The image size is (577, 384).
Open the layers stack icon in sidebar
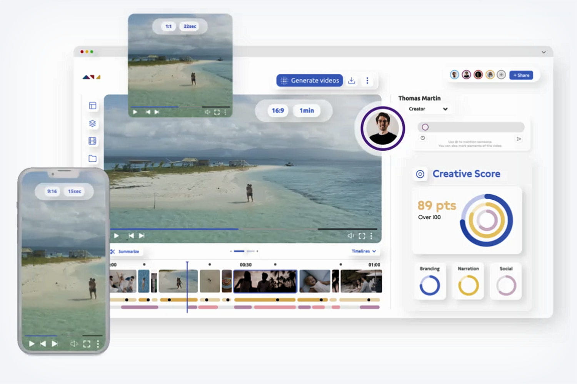coord(92,123)
